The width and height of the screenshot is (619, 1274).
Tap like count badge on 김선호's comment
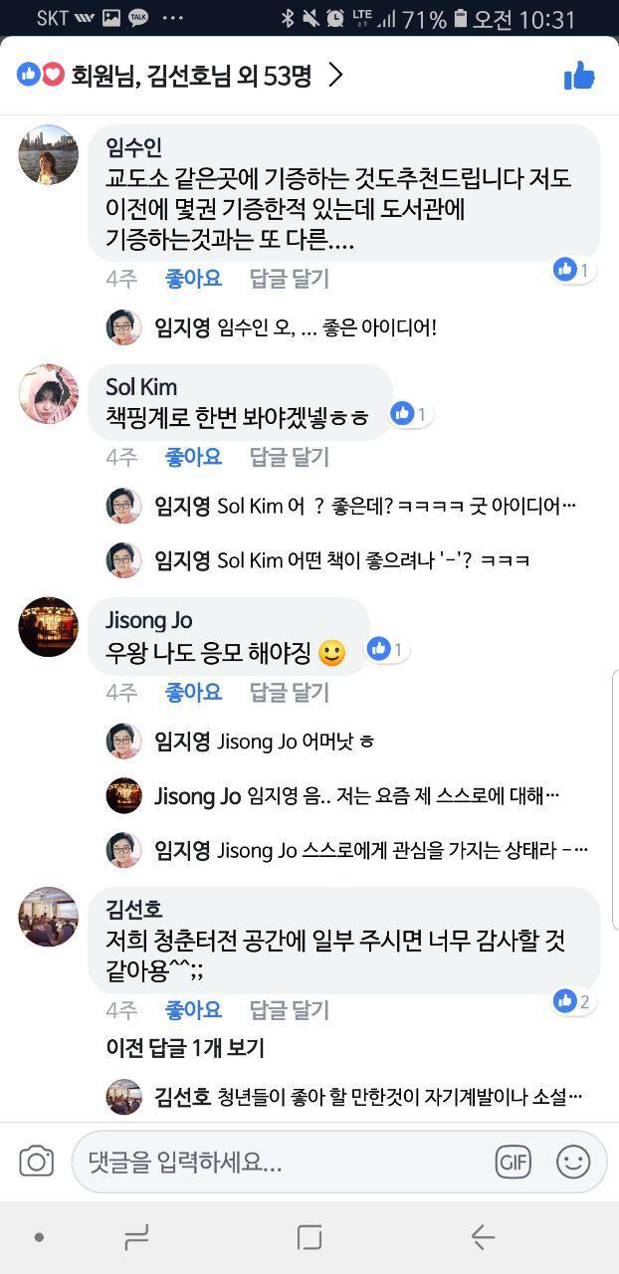[x=573, y=1001]
